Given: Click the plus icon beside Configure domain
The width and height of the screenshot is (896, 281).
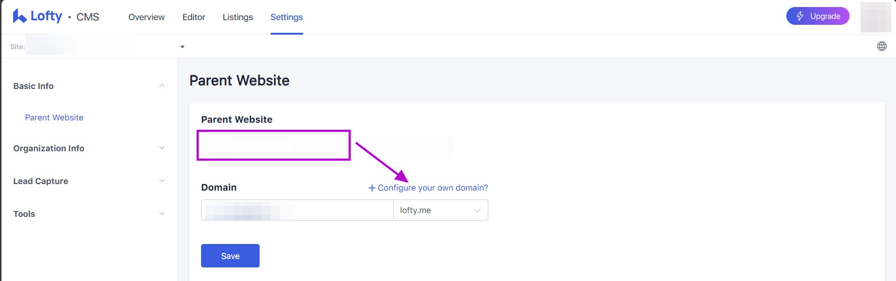Looking at the screenshot, I should coord(372,188).
